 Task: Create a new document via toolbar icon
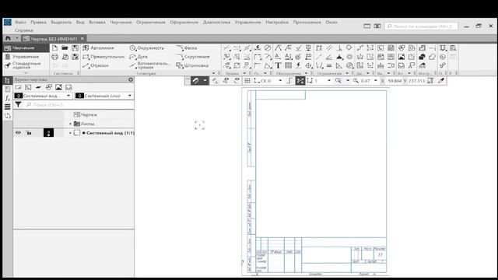point(55,48)
